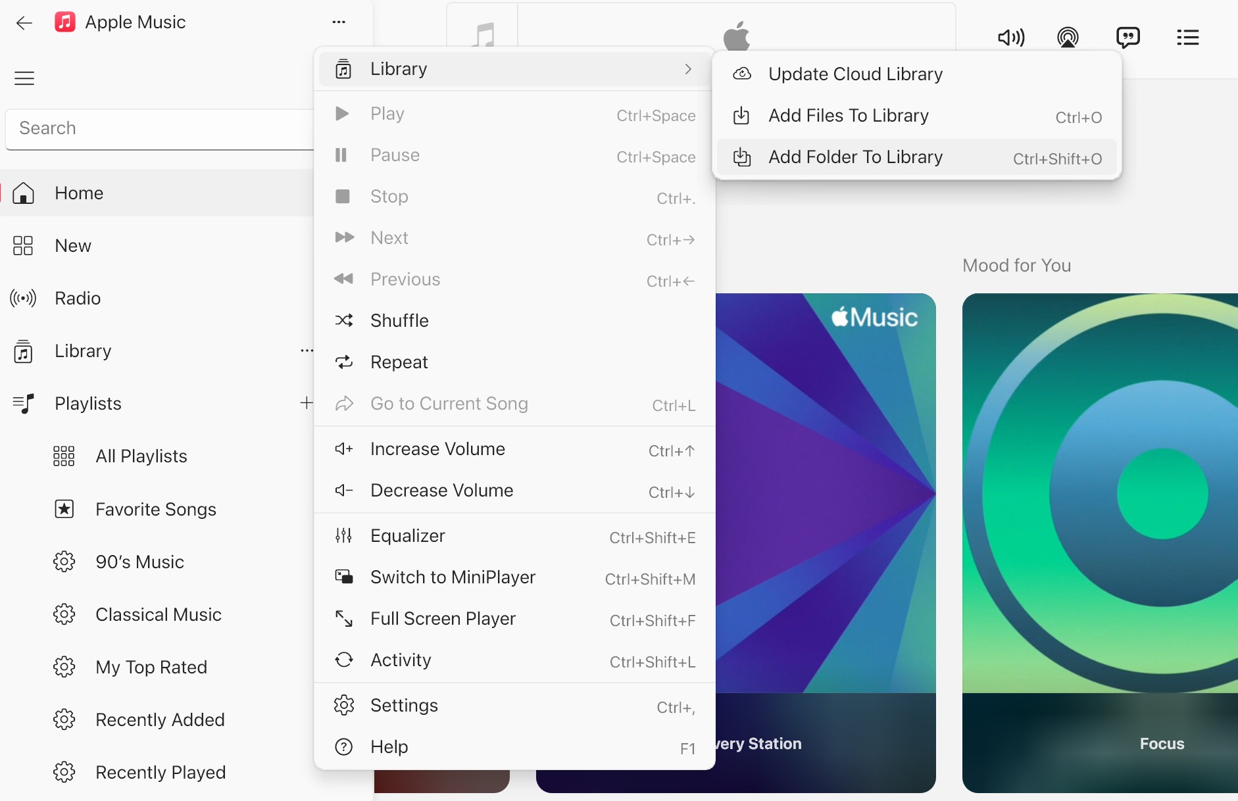Select Add Files To Library

[917, 116]
